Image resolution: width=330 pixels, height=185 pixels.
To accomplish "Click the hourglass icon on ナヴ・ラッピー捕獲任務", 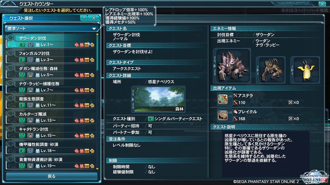I will [31, 90].
